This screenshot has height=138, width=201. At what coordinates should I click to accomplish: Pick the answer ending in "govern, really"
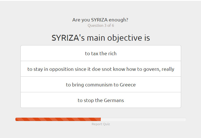point(101,69)
